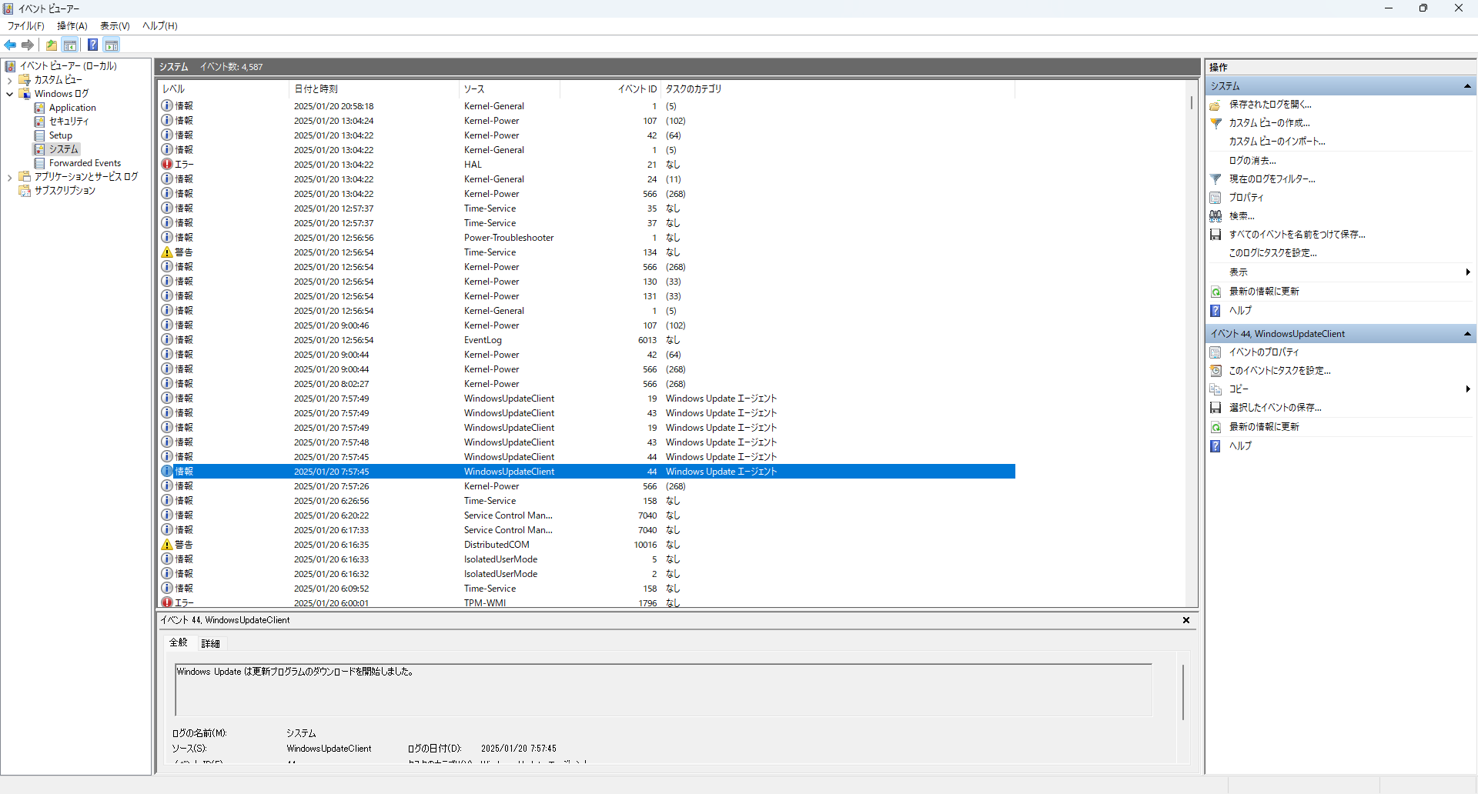This screenshot has height=794, width=1478.
Task: Select the セキュリティ log in the tree
Action: [x=69, y=122]
